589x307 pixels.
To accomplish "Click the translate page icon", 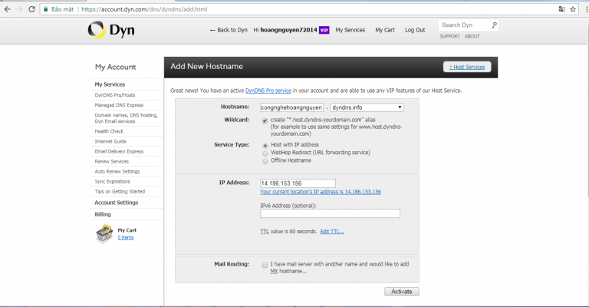I will 561,9.
